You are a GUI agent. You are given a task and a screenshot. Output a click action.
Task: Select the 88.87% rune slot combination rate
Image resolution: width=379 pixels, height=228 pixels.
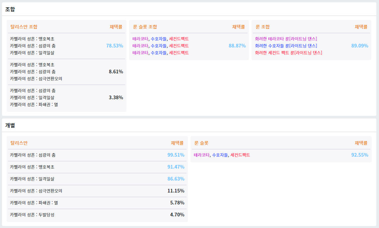[x=237, y=46]
